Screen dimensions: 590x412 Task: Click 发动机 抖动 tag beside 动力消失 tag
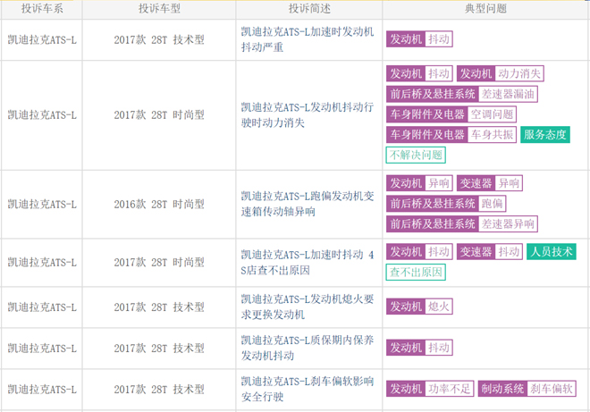click(x=419, y=73)
